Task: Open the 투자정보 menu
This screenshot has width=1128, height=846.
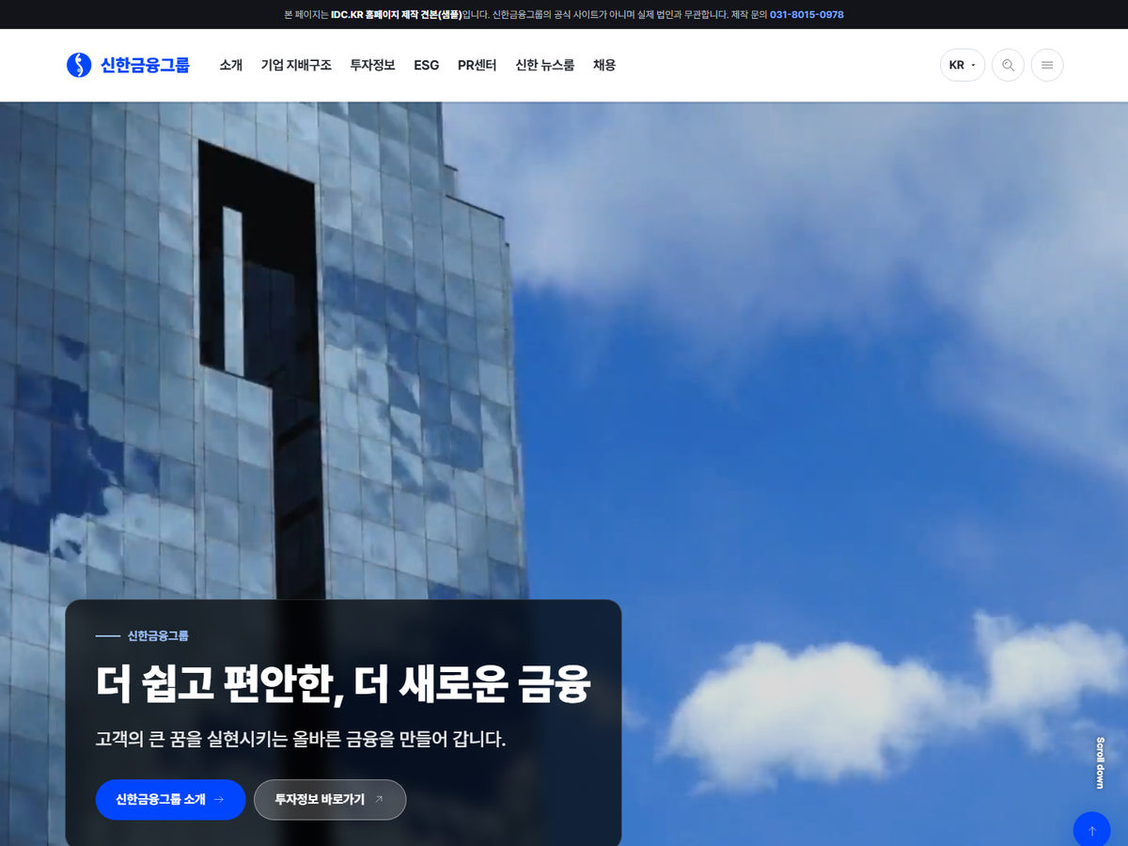Action: (x=372, y=65)
